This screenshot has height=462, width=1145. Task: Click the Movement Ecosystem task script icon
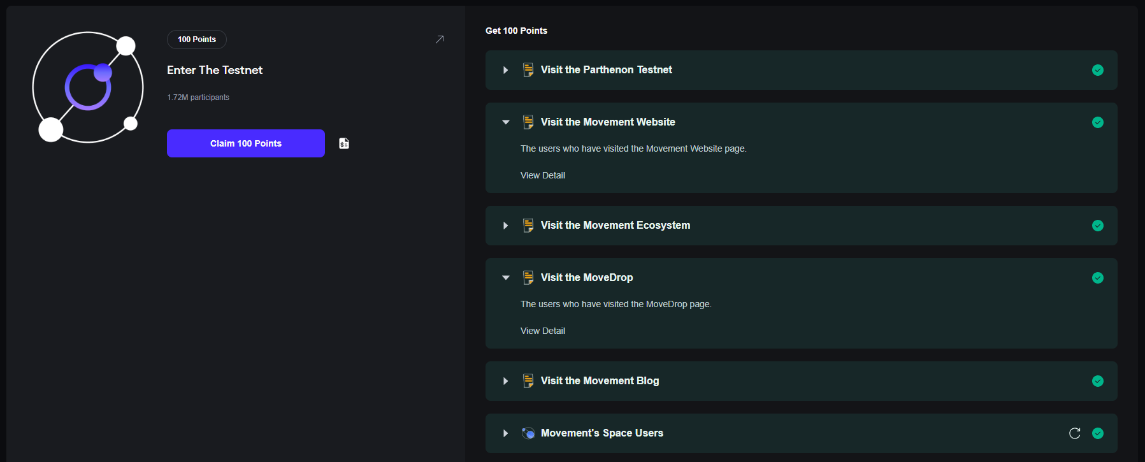tap(528, 226)
